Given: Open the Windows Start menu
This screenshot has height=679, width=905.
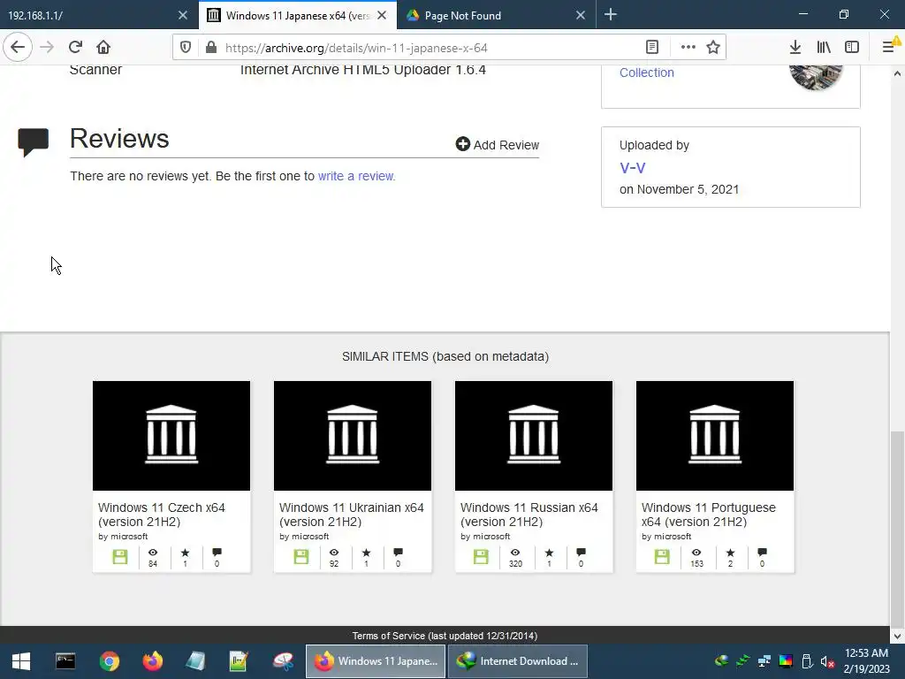Looking at the screenshot, I should tap(21, 661).
